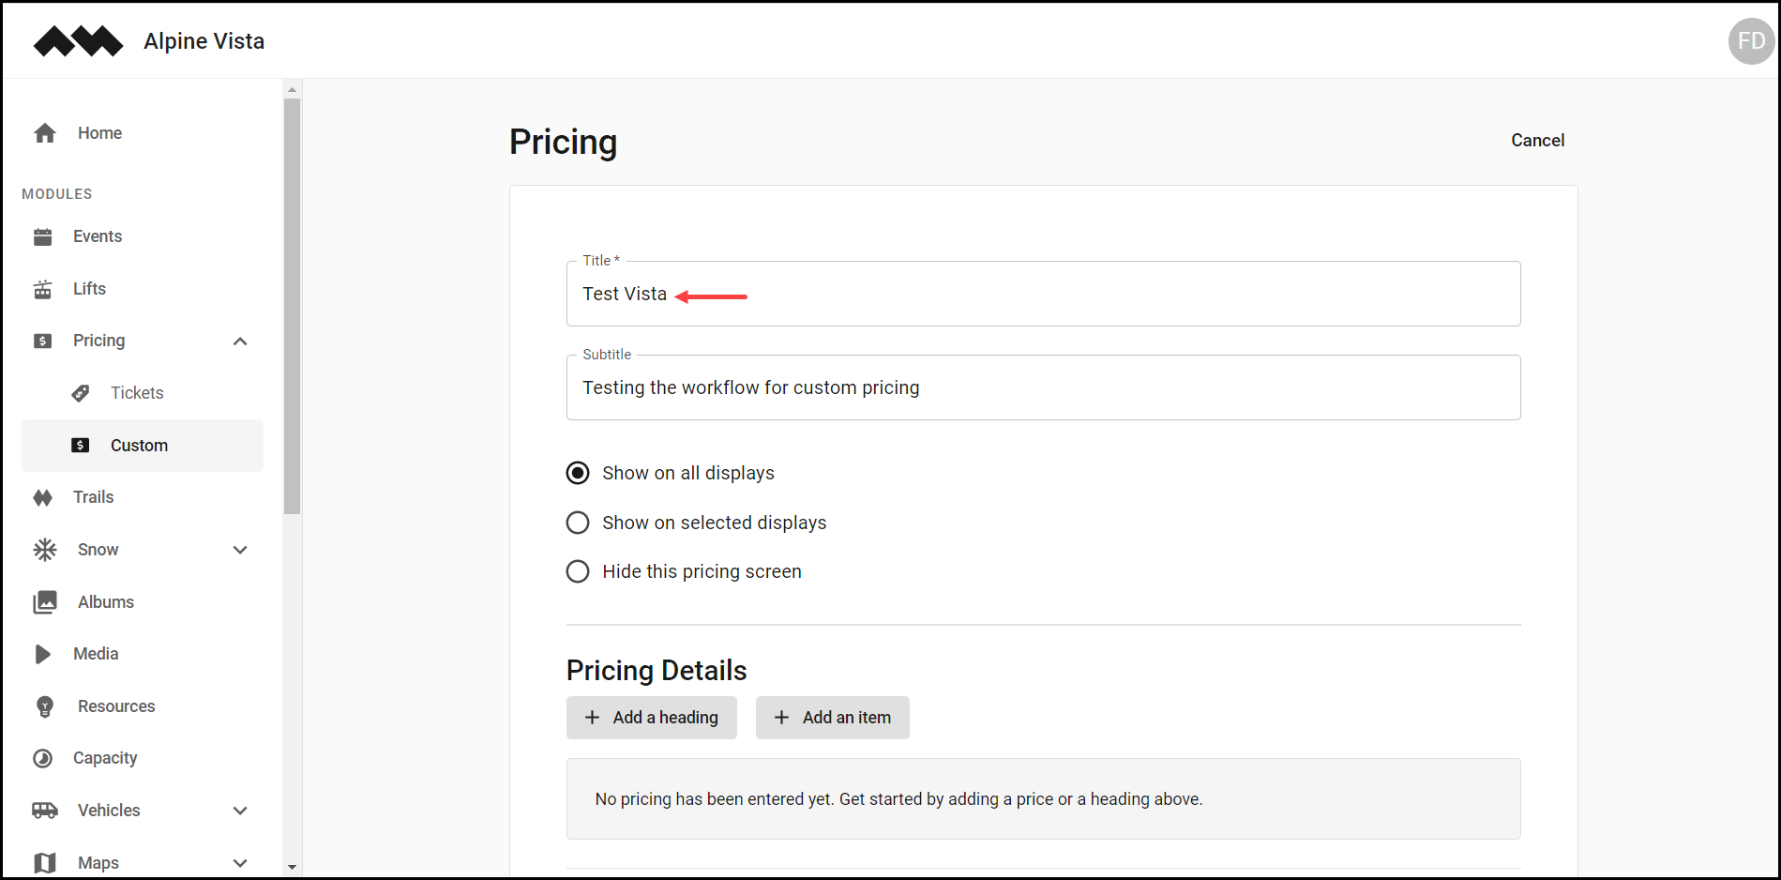Click the Albums photo icon
Screen dimensions: 1781x880
[x=45, y=602]
